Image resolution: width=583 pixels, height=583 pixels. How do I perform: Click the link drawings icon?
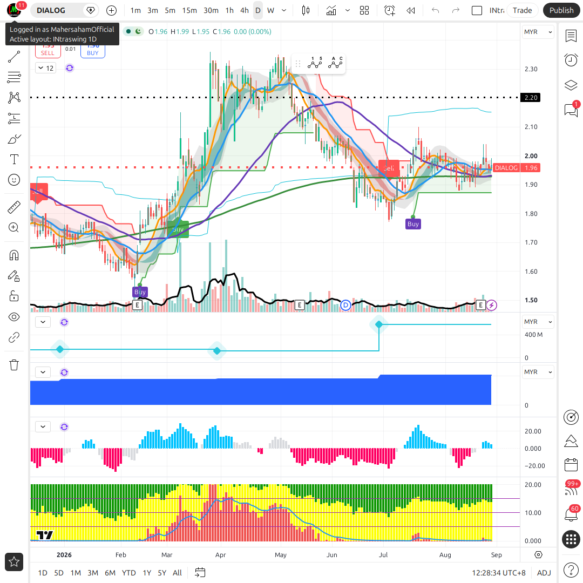click(14, 337)
